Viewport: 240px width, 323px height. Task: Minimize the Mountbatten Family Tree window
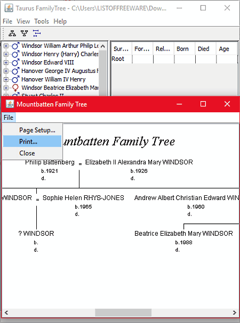click(179, 104)
